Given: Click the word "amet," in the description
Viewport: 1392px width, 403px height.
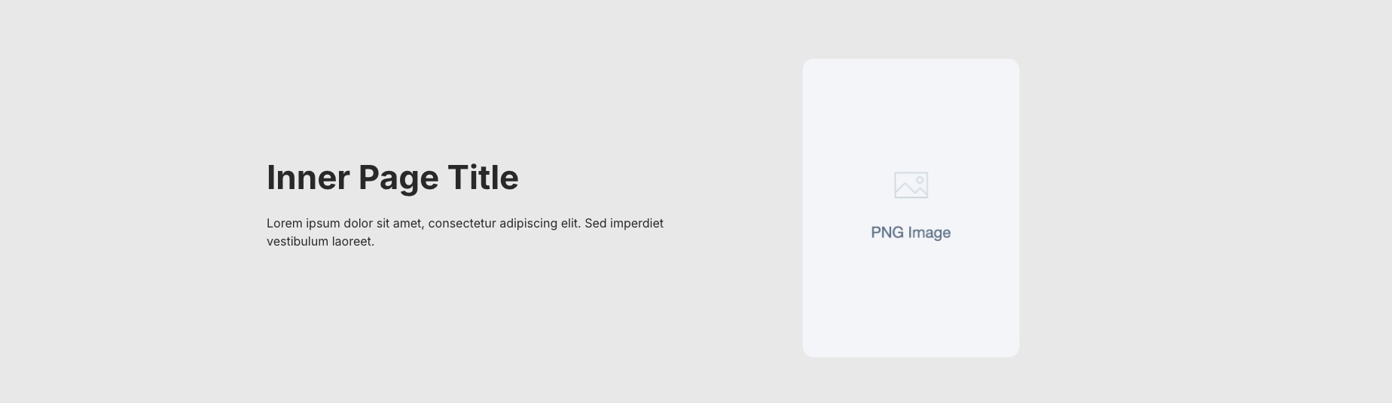Looking at the screenshot, I should pos(408,224).
